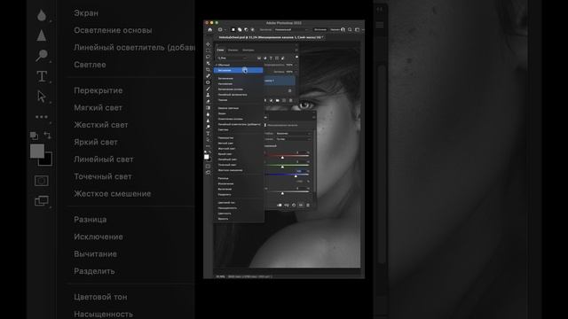
Task: Click the Subtract from selection mode icon
Action: coord(246,29)
